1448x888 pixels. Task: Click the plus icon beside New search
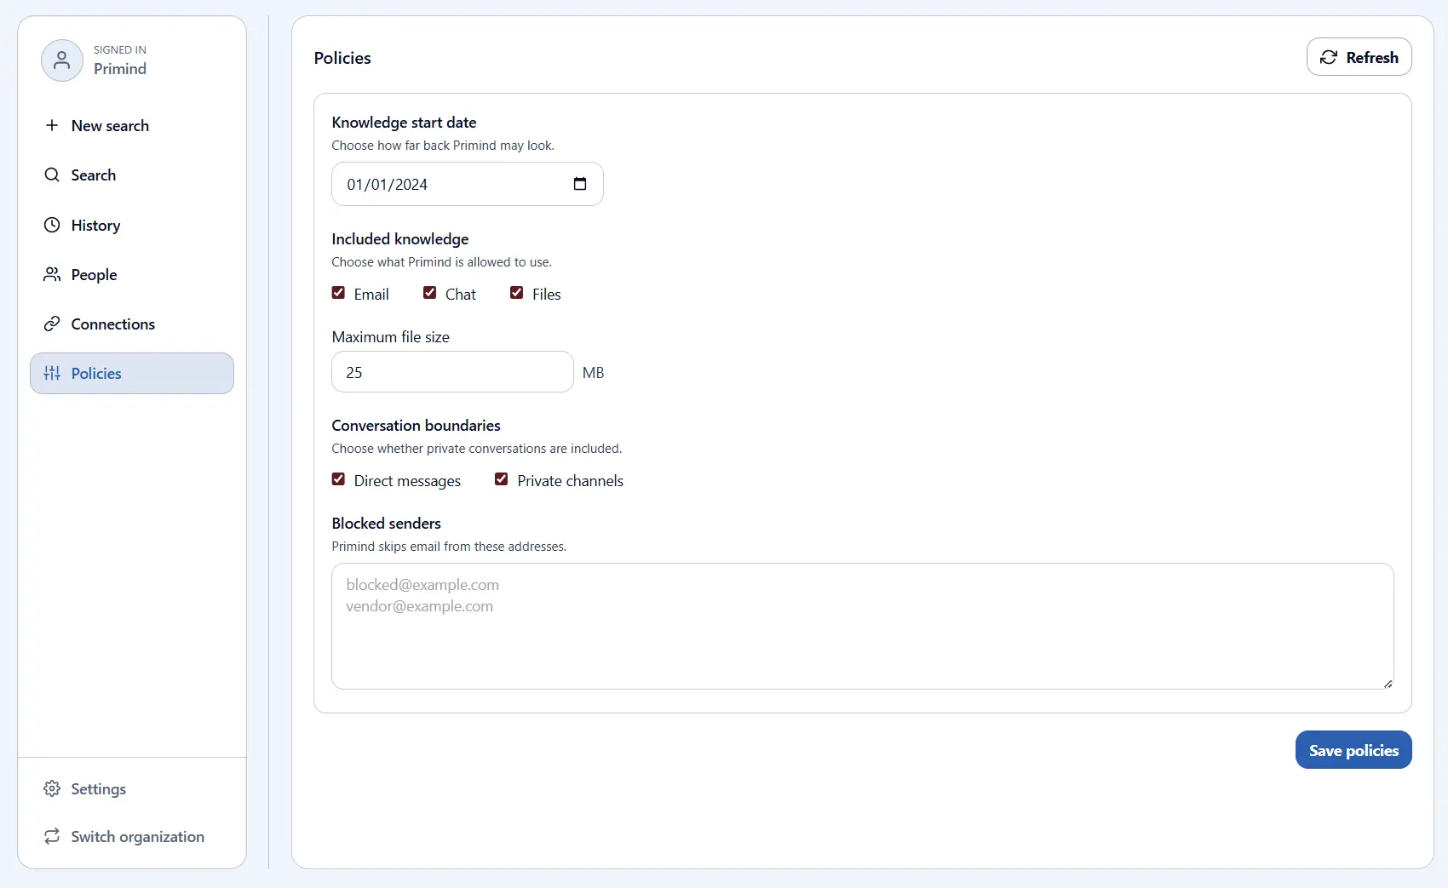point(52,125)
